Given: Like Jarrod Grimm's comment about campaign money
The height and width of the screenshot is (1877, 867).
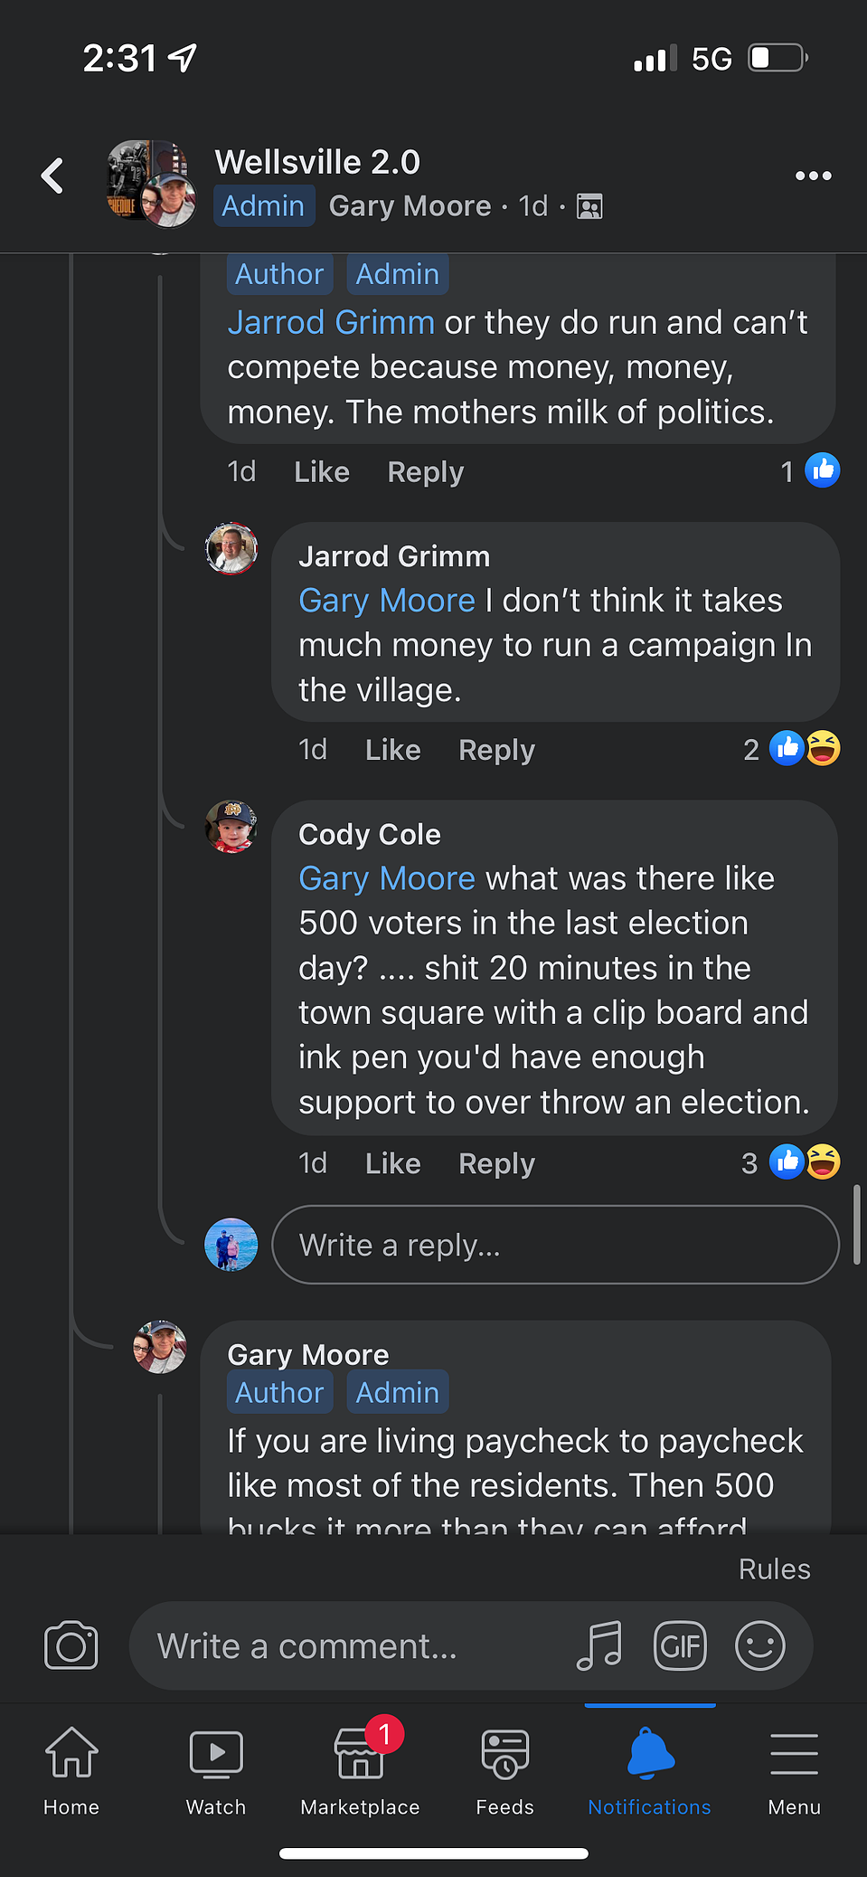Looking at the screenshot, I should tap(393, 750).
